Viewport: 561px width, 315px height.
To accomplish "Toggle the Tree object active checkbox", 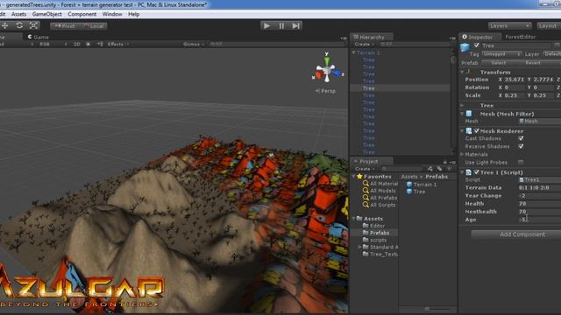I will pos(476,45).
